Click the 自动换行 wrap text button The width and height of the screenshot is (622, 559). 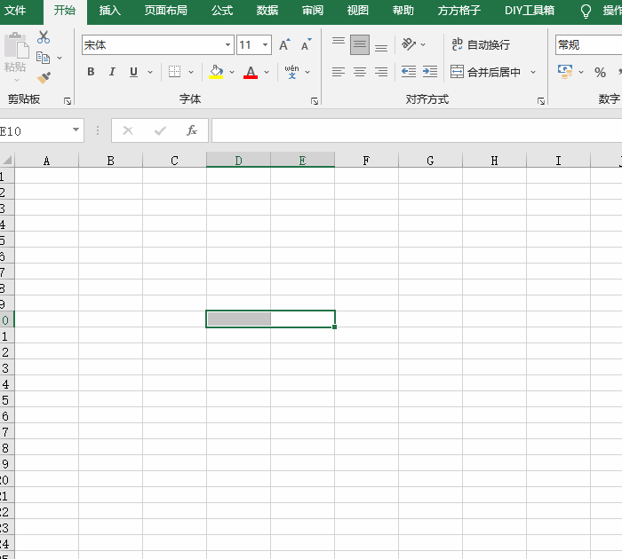click(481, 44)
